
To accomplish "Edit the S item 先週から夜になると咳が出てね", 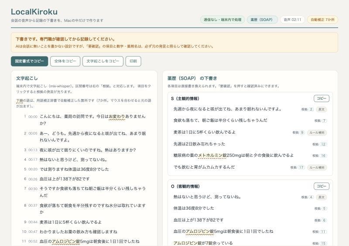I will (227, 109).
